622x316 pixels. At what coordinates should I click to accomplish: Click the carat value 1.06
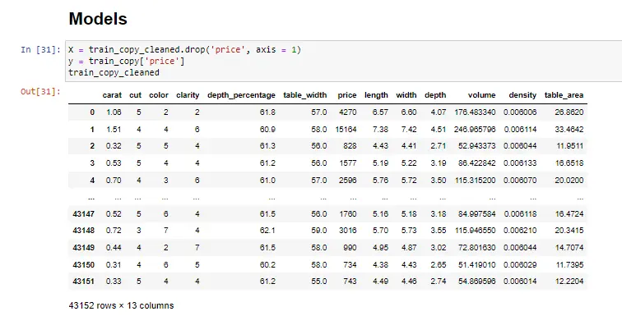click(114, 112)
